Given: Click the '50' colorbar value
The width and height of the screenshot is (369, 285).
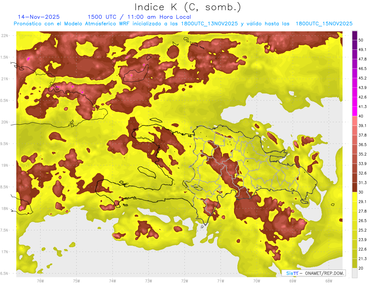Looking at the screenshot, I should (361, 40).
